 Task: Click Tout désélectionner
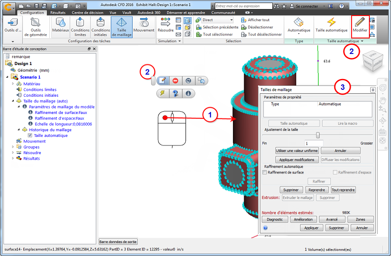262,34
